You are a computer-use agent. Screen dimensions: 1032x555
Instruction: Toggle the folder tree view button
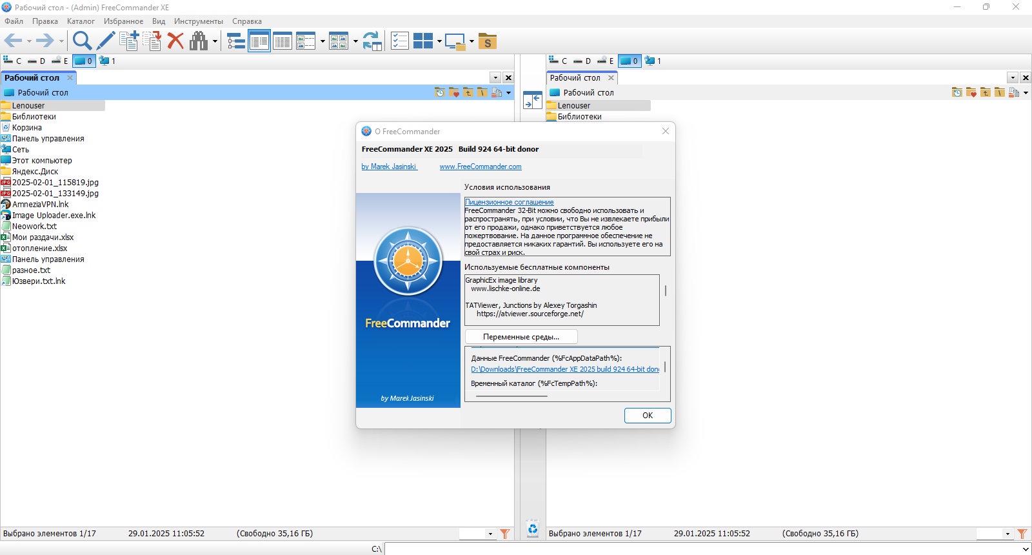pos(236,41)
